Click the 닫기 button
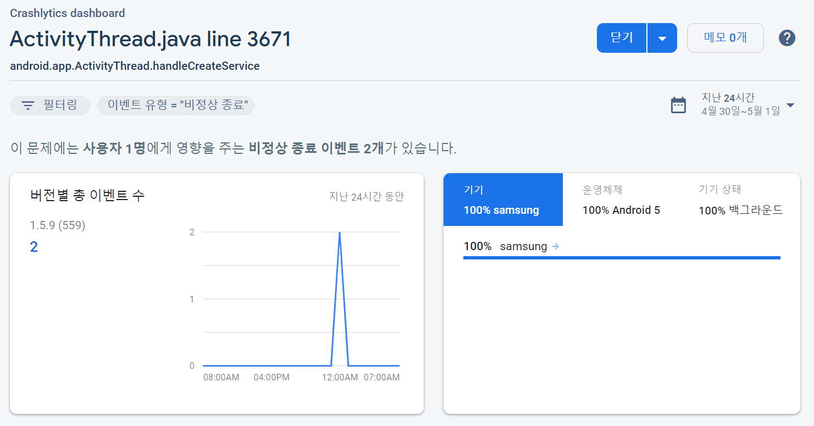814x426 pixels. coord(622,38)
